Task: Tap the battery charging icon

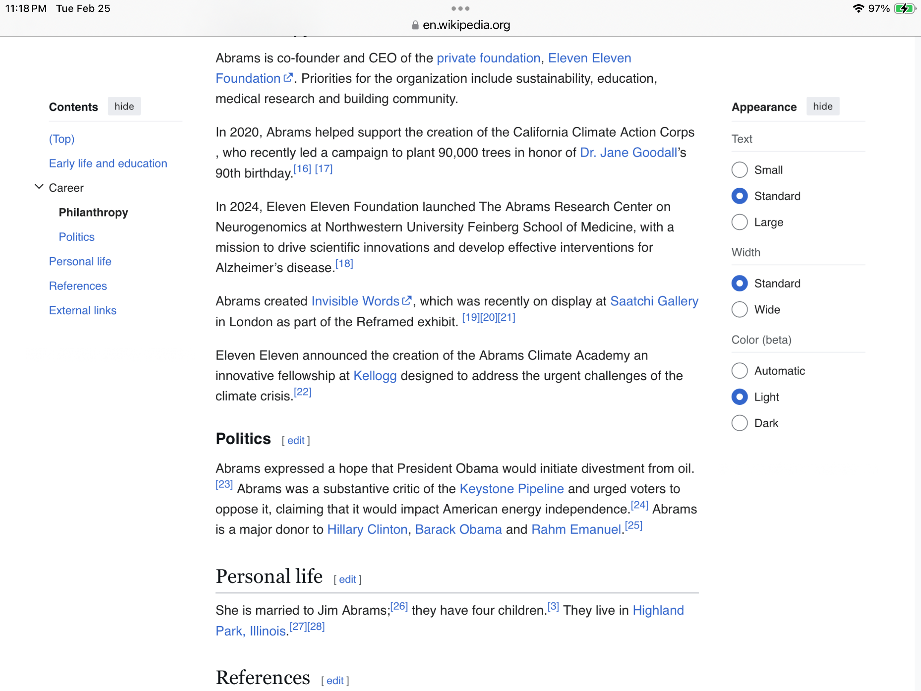Action: (x=904, y=9)
